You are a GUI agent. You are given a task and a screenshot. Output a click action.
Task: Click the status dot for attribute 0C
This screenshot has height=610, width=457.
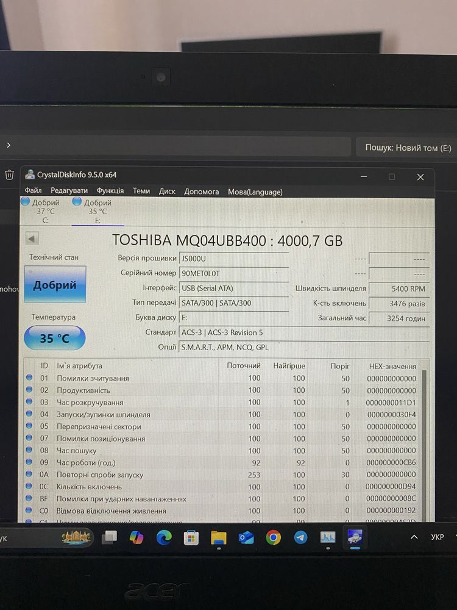pyautogui.click(x=29, y=486)
